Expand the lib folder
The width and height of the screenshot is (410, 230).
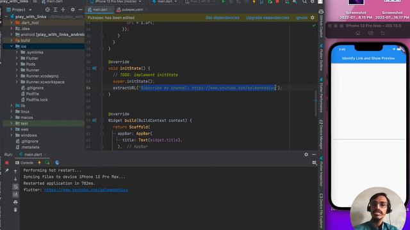(x=12, y=105)
